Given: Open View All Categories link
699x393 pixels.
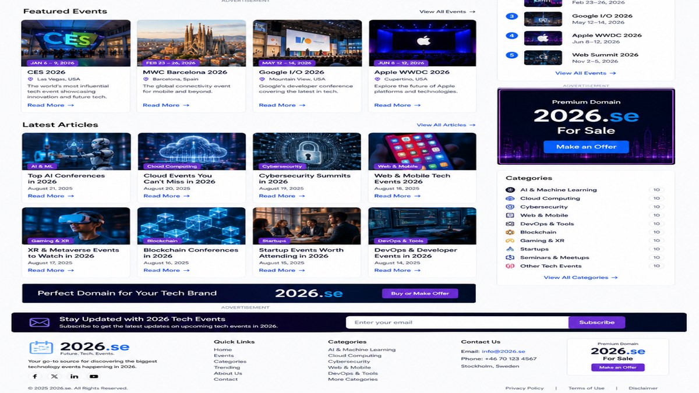Looking at the screenshot, I should click(581, 278).
